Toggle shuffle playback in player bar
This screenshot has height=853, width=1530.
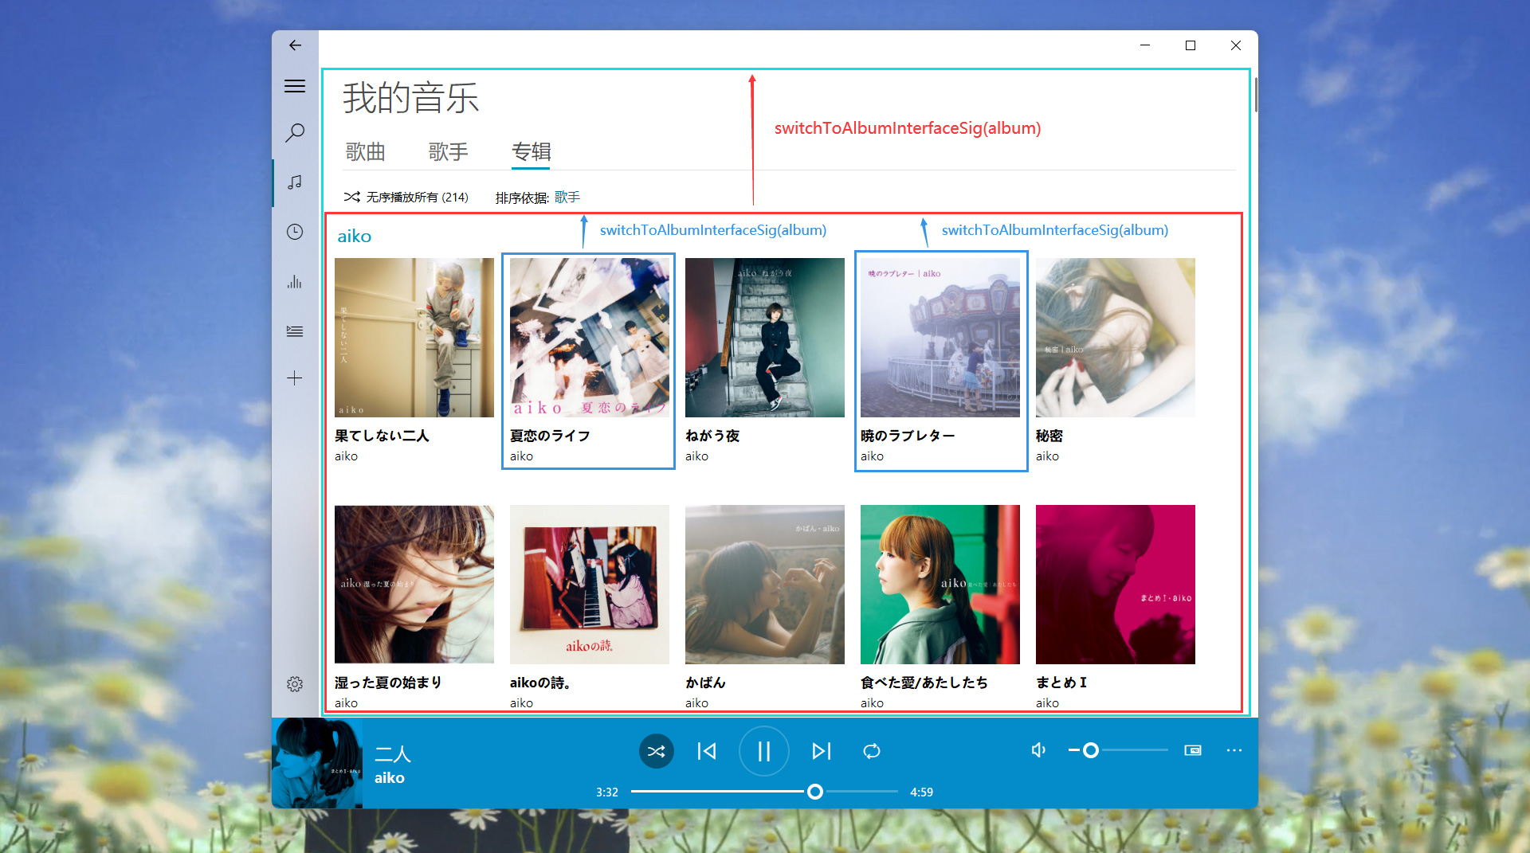pos(657,751)
